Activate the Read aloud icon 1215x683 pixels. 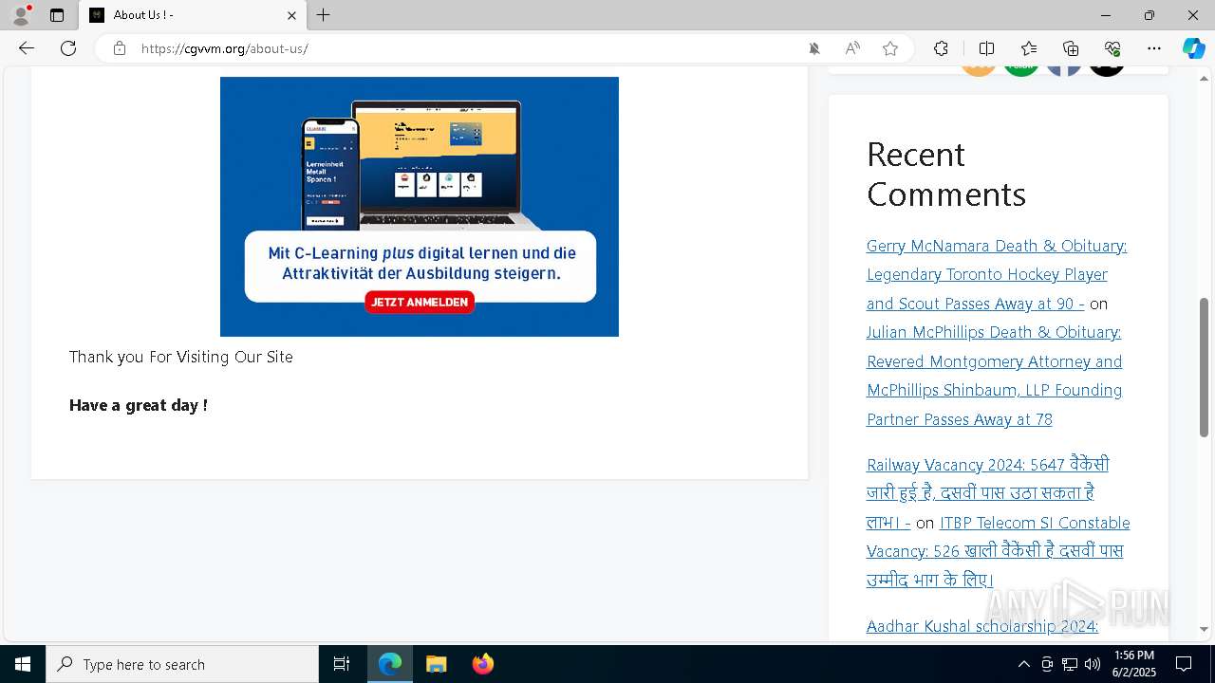852,48
